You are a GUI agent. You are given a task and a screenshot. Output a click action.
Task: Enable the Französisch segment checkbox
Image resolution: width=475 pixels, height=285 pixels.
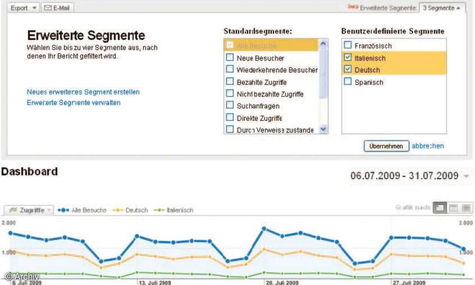pyautogui.click(x=348, y=46)
